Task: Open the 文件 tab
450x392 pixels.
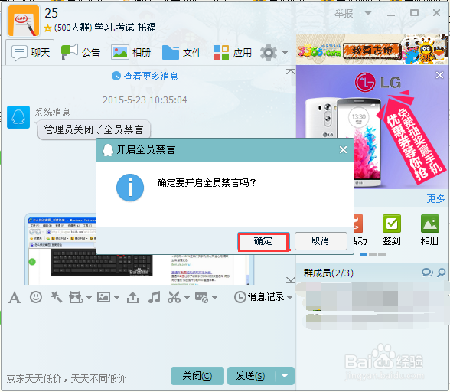Action: (x=181, y=52)
